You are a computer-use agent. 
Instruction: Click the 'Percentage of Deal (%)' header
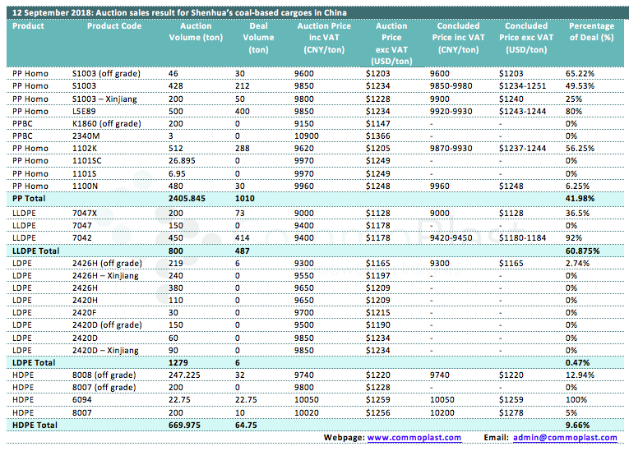pos(591,32)
